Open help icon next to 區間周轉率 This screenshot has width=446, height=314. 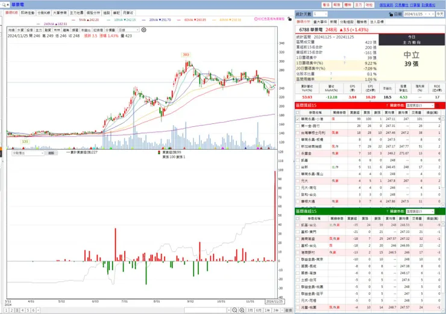pyautogui.click(x=331, y=79)
